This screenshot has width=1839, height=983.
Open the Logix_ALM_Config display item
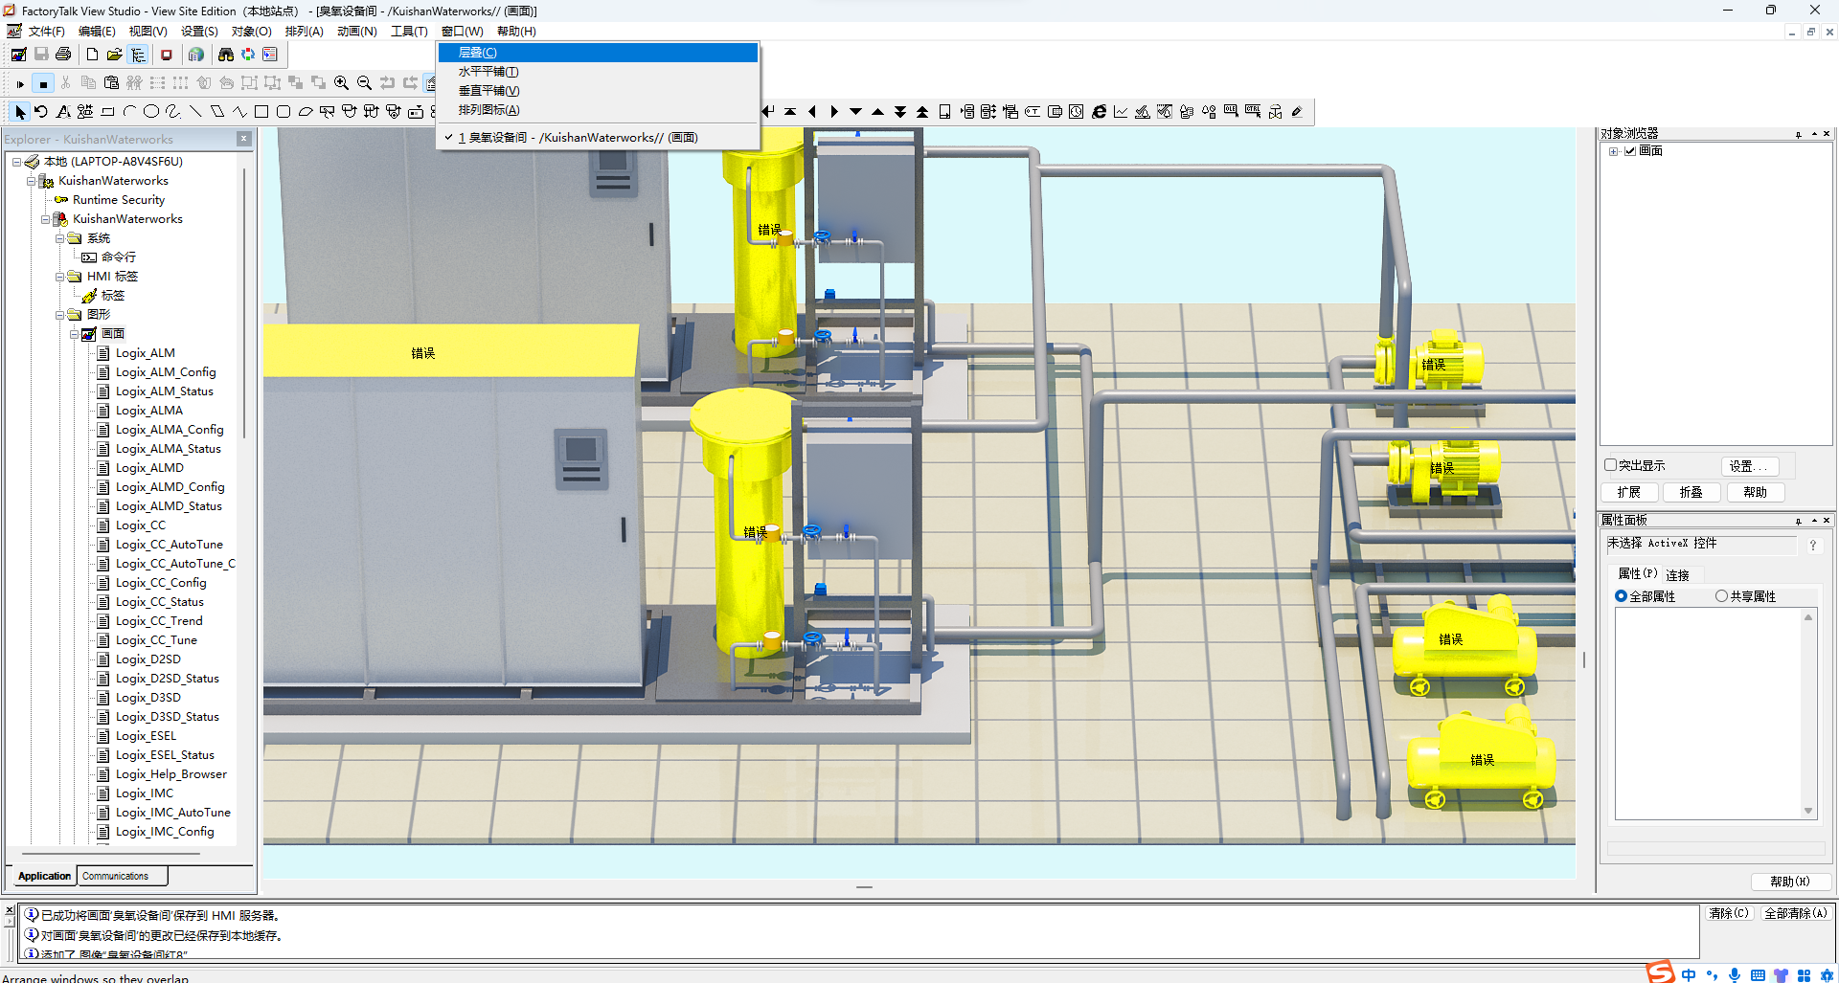coord(166,372)
